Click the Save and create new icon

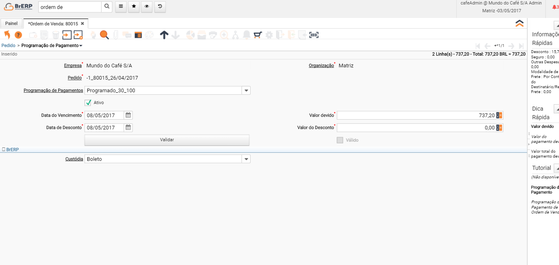pos(78,35)
